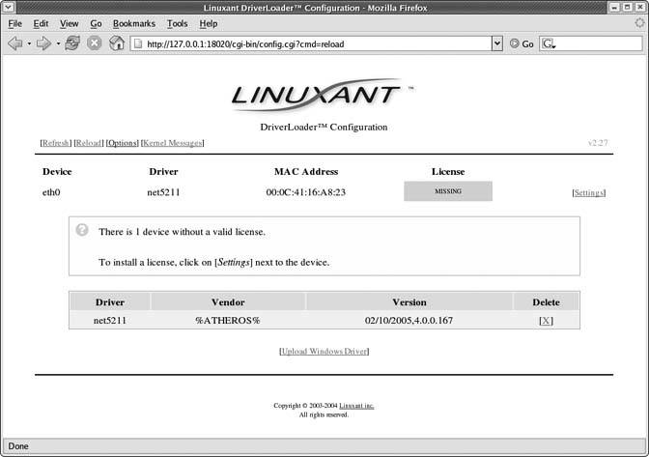
Task: Delete net5211 driver via X link
Action: [546, 320]
